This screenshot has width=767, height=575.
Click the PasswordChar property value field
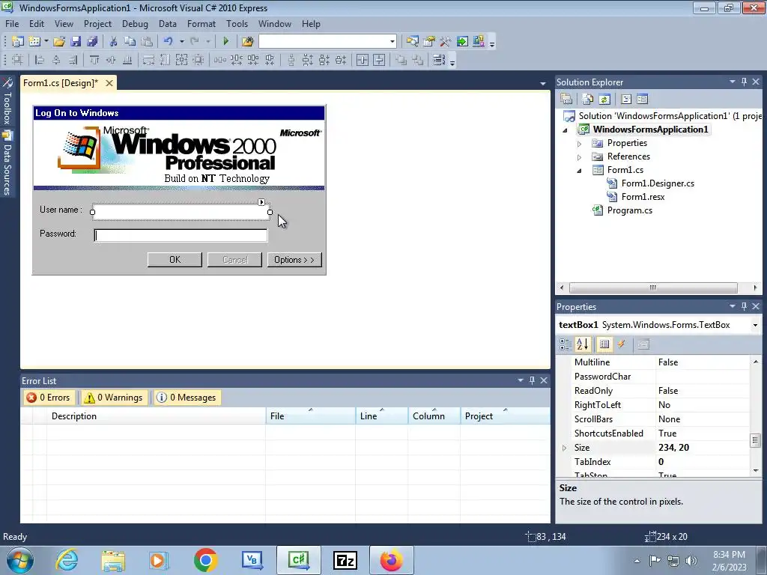703,377
